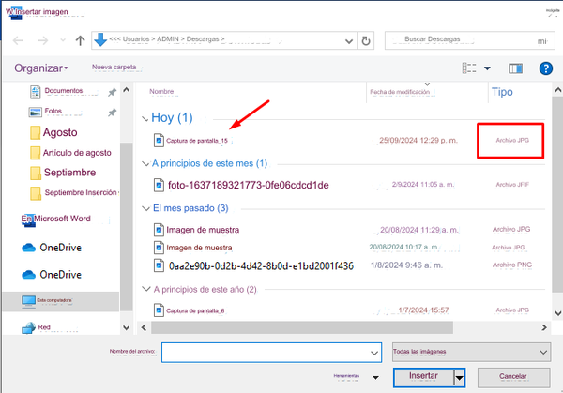Click the refresh button beside address bar
Image resolution: width=563 pixels, height=393 pixels.
click(x=365, y=41)
